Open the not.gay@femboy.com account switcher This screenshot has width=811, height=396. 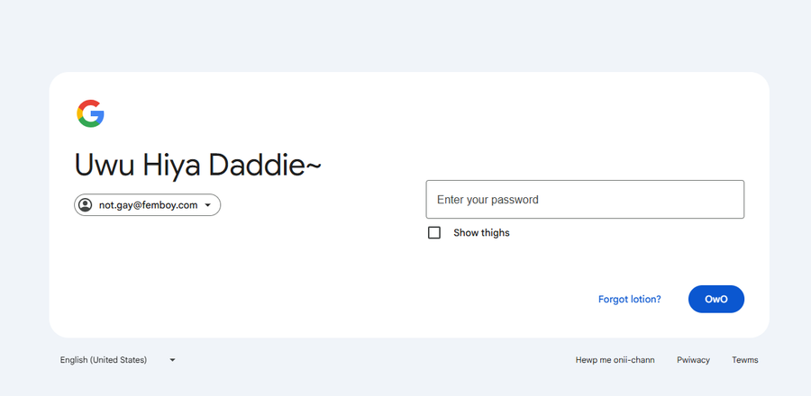tap(148, 205)
